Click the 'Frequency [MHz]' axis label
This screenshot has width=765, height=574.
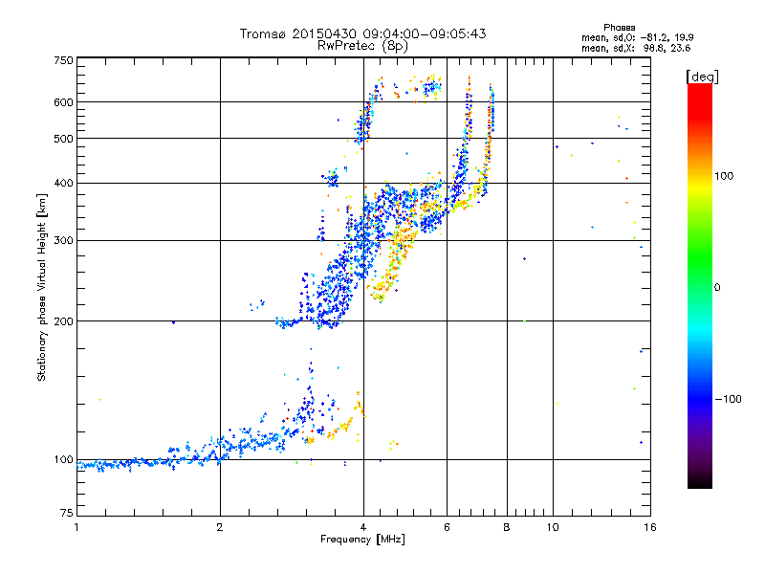[362, 539]
